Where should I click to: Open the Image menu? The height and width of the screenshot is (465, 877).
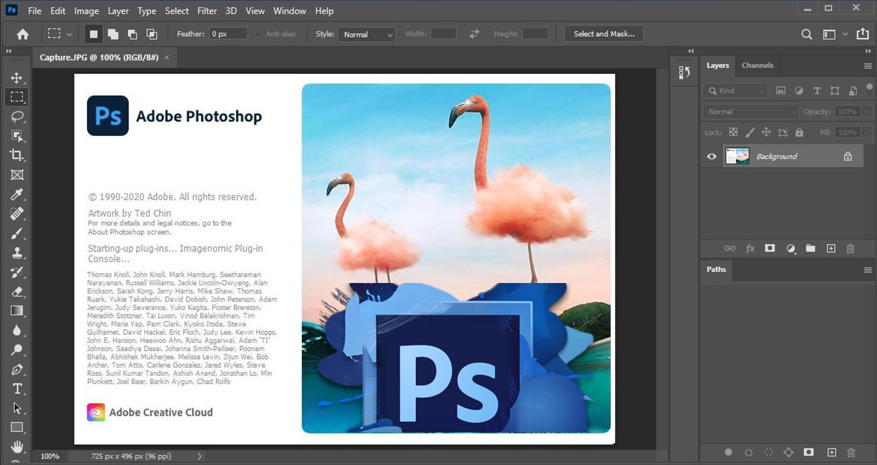(86, 10)
